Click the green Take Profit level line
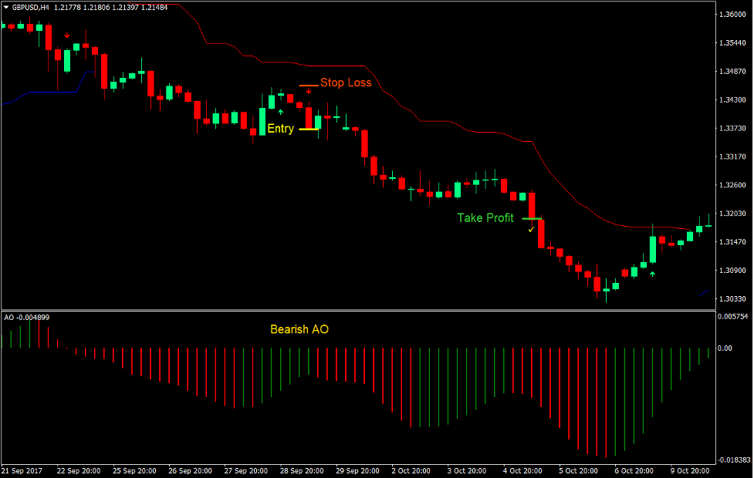The height and width of the screenshot is (478, 754). (532, 217)
